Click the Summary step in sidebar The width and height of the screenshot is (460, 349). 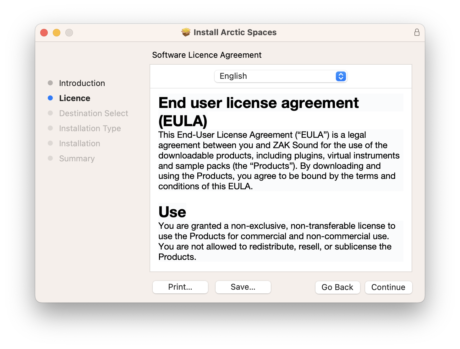pos(77,158)
